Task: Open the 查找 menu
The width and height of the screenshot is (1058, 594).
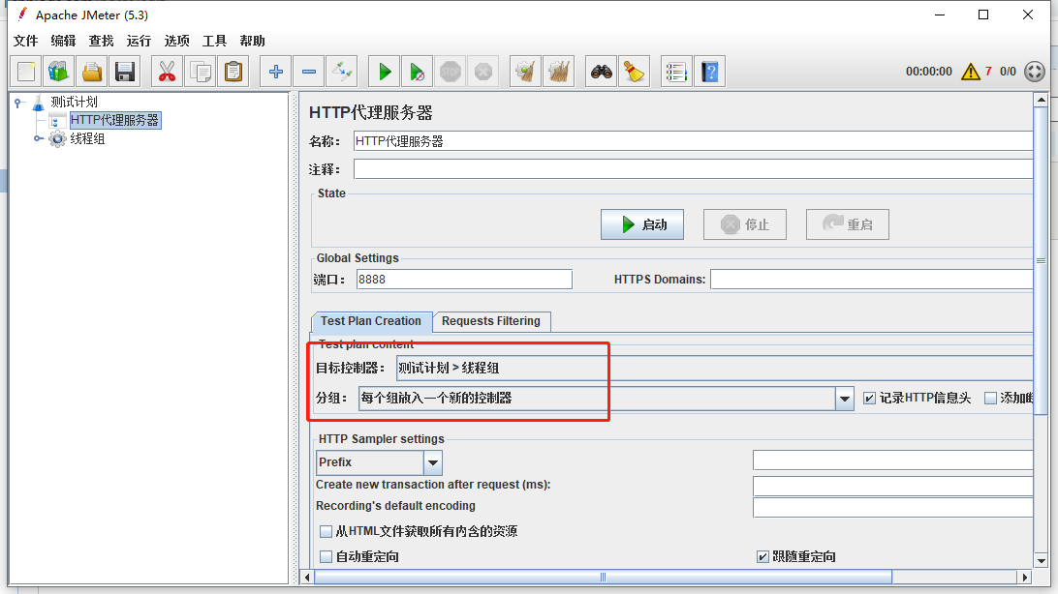Action: 101,41
